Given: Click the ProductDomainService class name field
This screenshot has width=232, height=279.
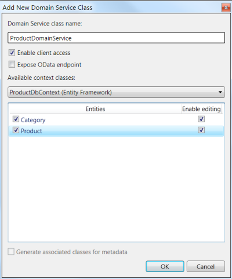Looking at the screenshot, I should point(116,38).
